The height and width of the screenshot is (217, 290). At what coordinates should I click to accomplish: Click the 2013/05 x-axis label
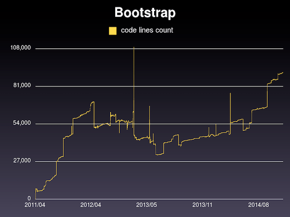point(147,205)
